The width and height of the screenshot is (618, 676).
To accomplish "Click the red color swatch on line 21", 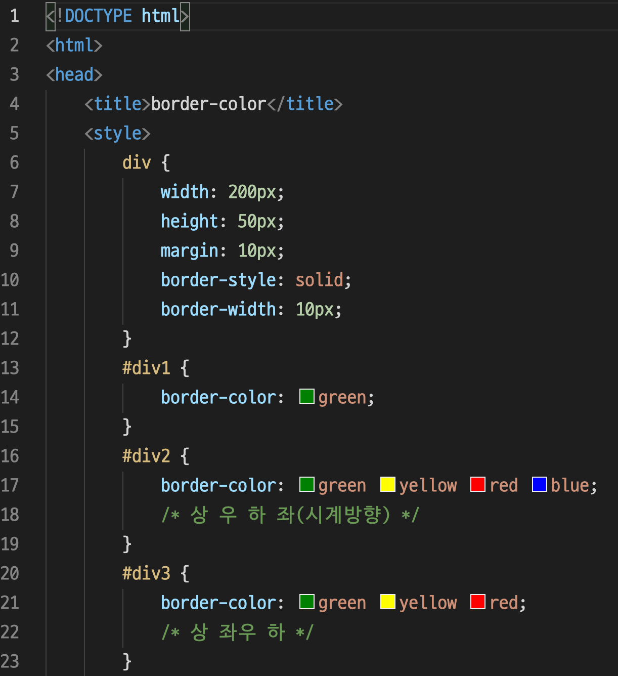I will tap(478, 602).
